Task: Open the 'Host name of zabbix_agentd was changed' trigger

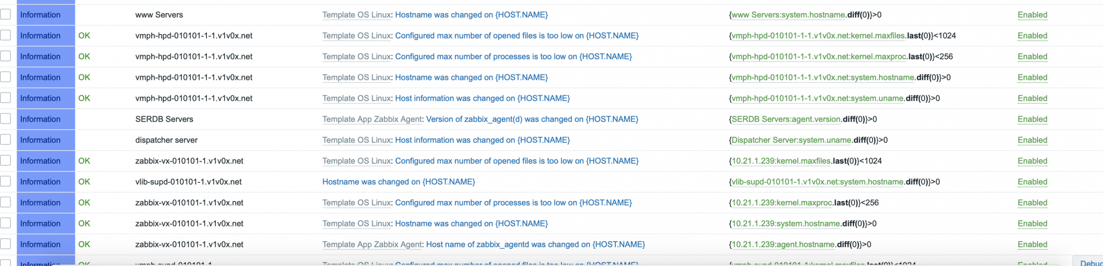Action: (x=535, y=244)
